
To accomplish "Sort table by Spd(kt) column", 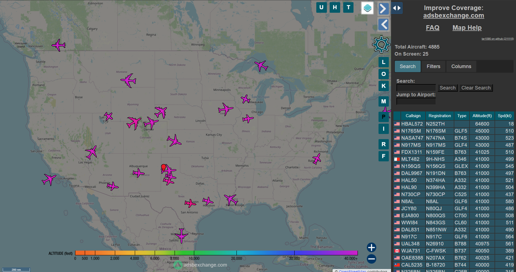I will [505, 116].
